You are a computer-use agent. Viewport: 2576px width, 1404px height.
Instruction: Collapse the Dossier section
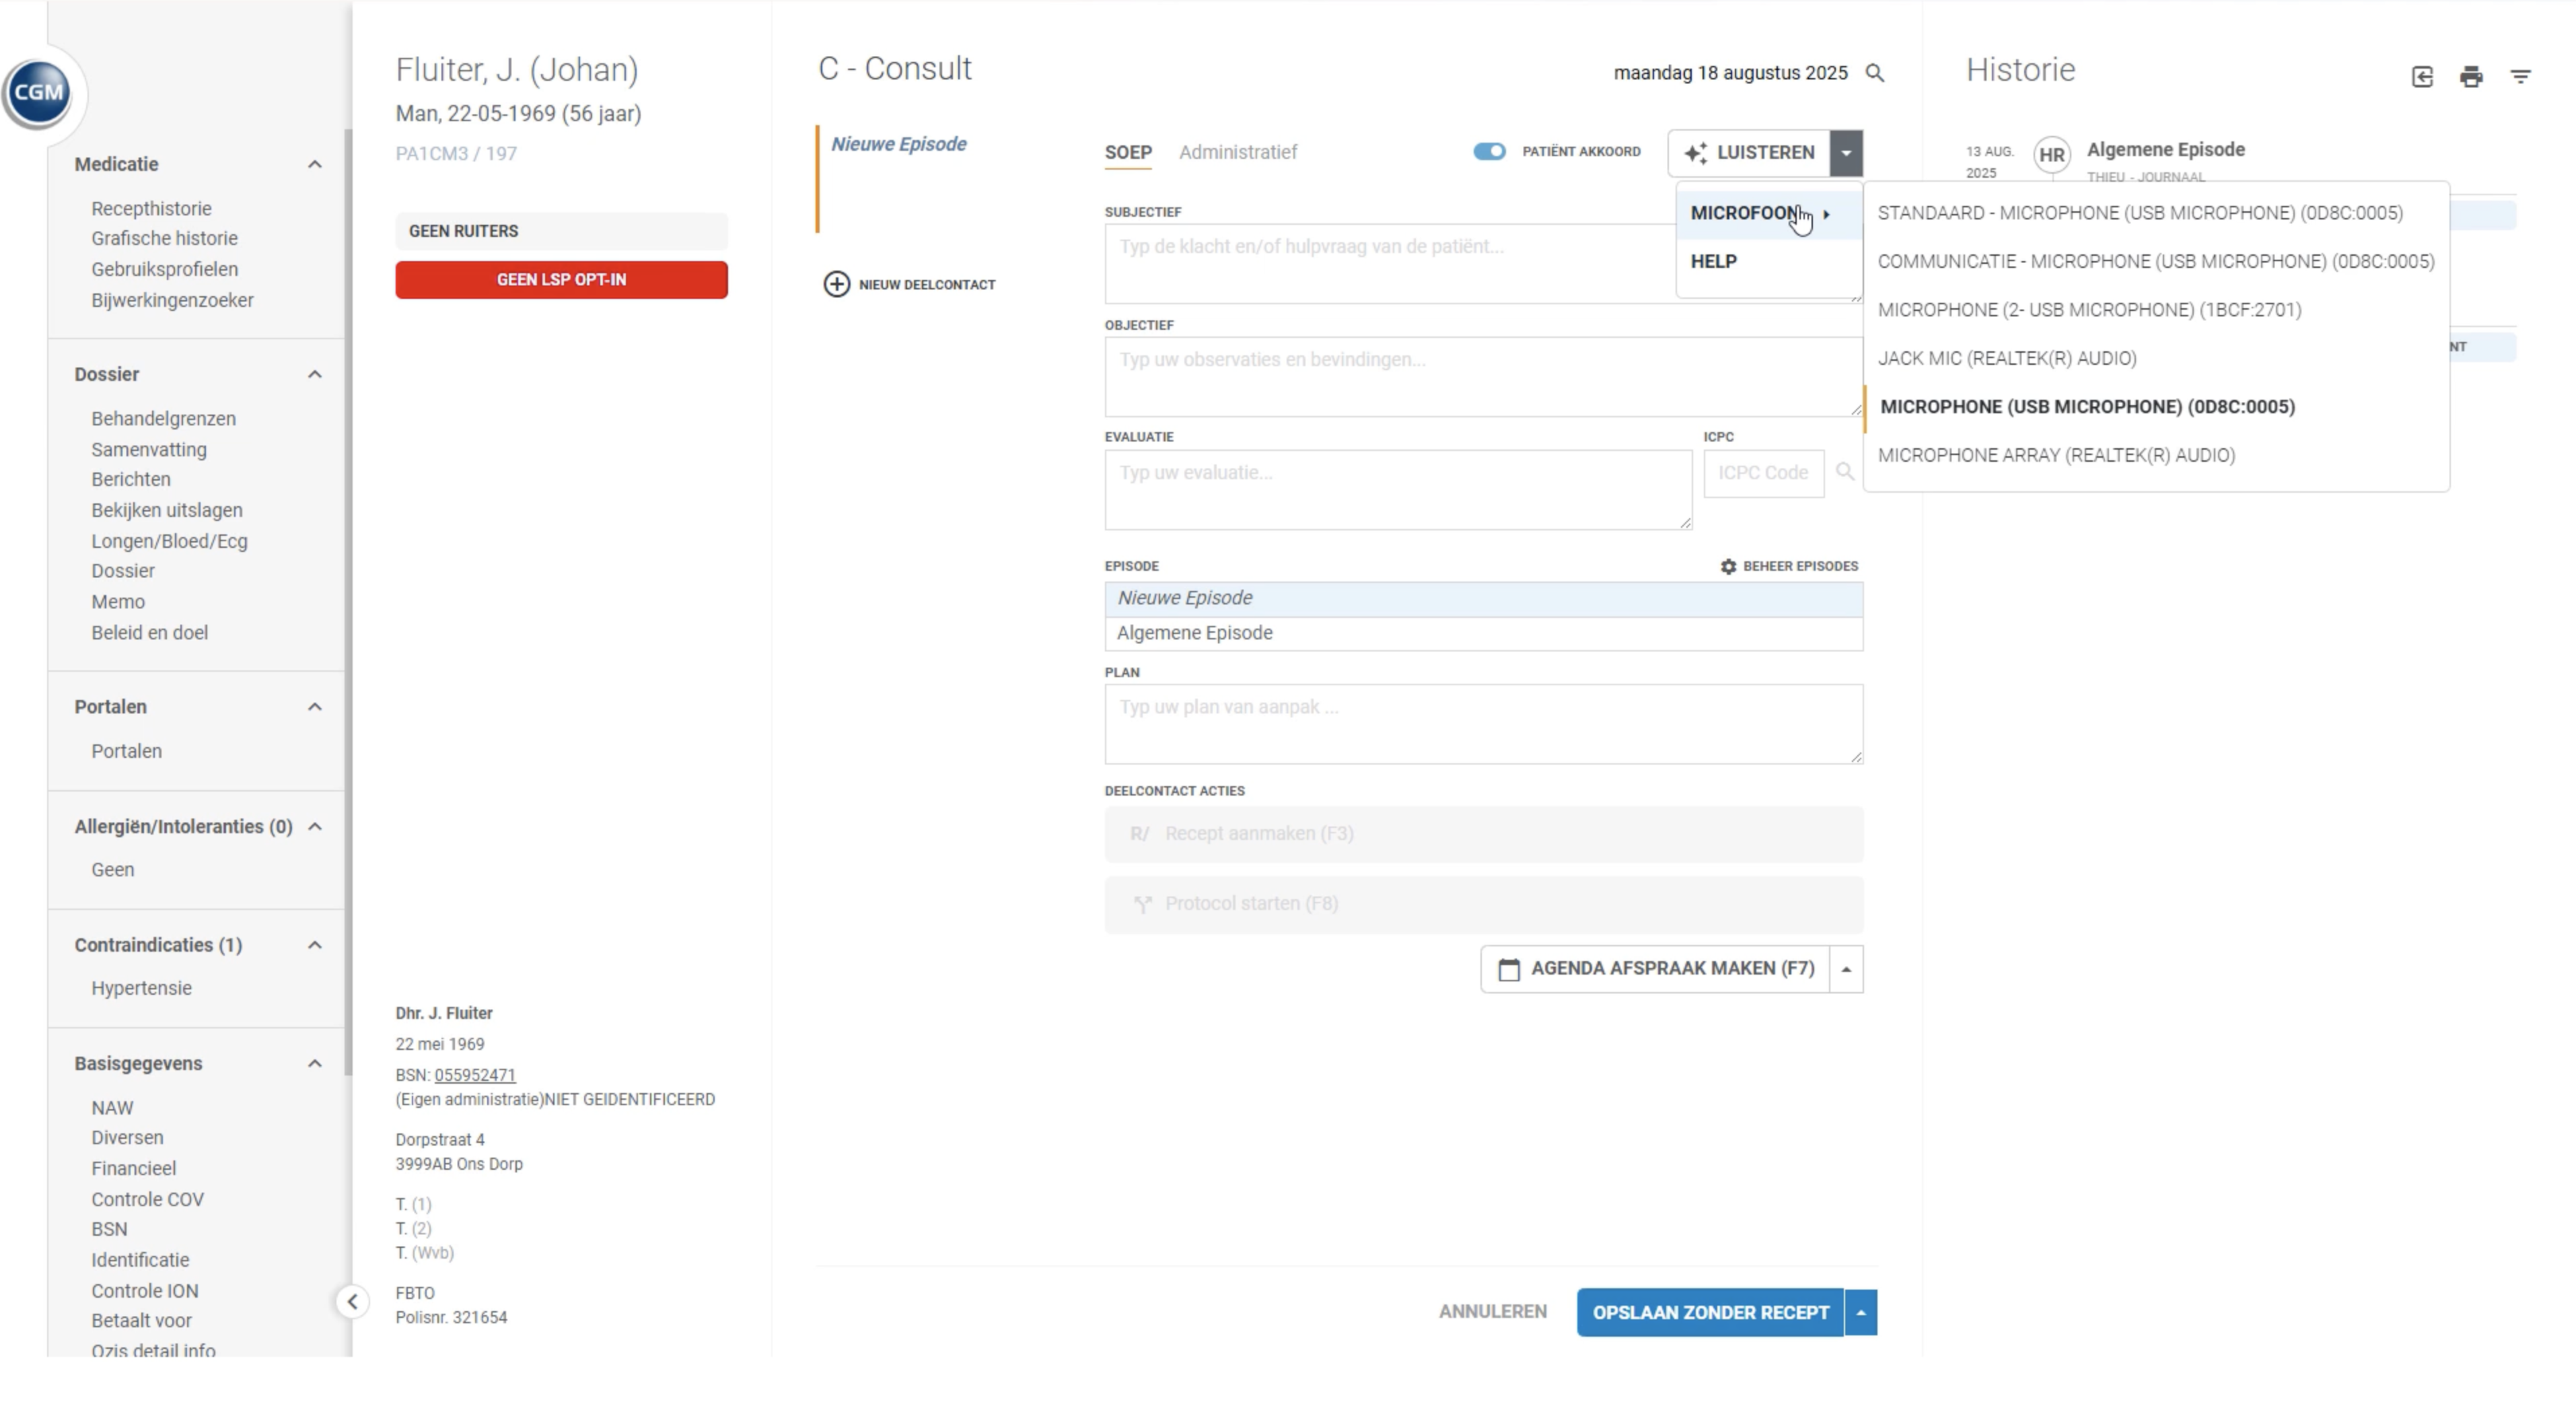pyautogui.click(x=314, y=374)
